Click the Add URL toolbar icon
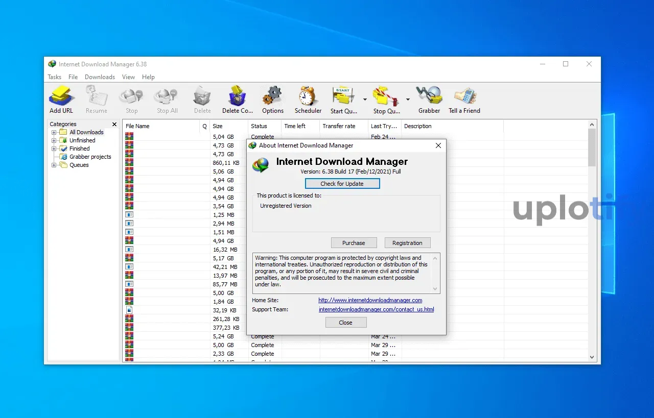 pyautogui.click(x=61, y=96)
